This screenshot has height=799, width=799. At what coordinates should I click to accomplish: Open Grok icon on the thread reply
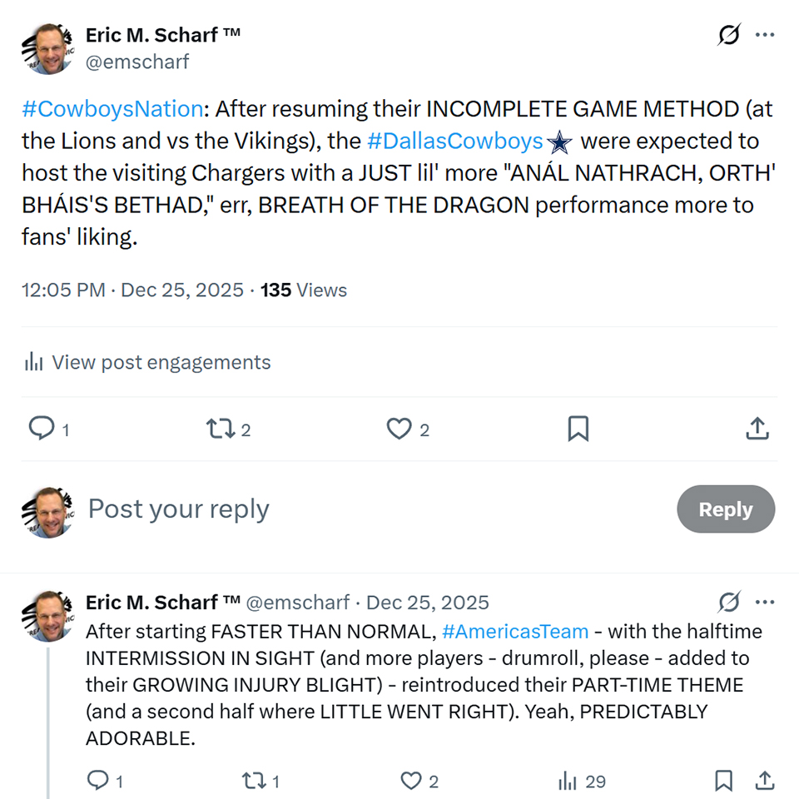coord(729,602)
